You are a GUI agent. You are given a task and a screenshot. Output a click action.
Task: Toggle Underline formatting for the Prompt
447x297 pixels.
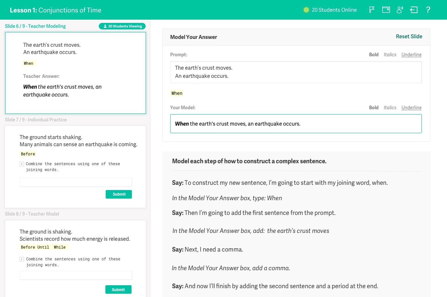point(411,55)
